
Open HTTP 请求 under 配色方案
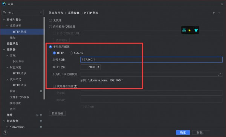[x=20, y=74]
